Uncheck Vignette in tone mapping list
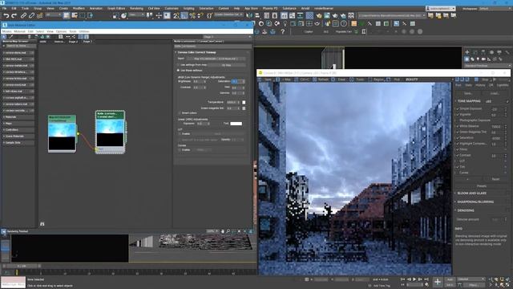Image resolution: width=513 pixels, height=289 pixels. click(458, 115)
